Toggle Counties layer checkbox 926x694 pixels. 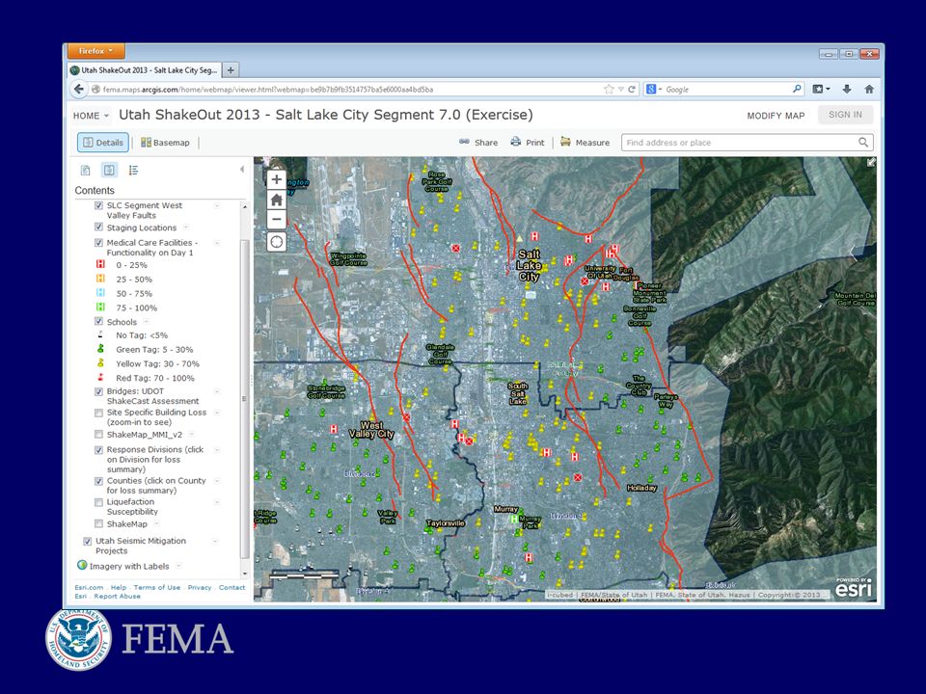coord(98,481)
